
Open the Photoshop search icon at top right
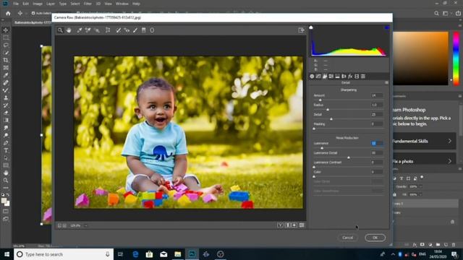point(436,13)
